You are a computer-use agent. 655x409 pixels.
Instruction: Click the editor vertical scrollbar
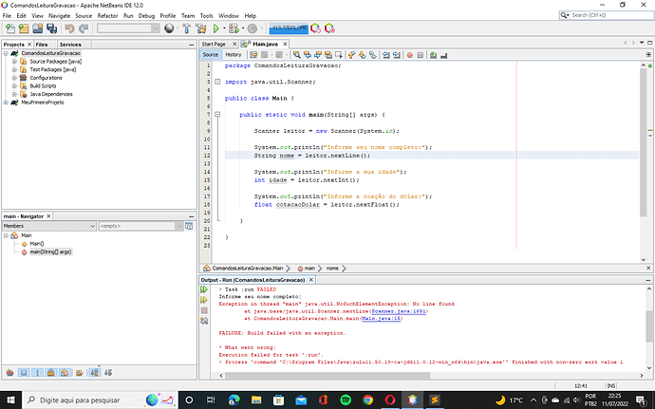tap(644, 142)
